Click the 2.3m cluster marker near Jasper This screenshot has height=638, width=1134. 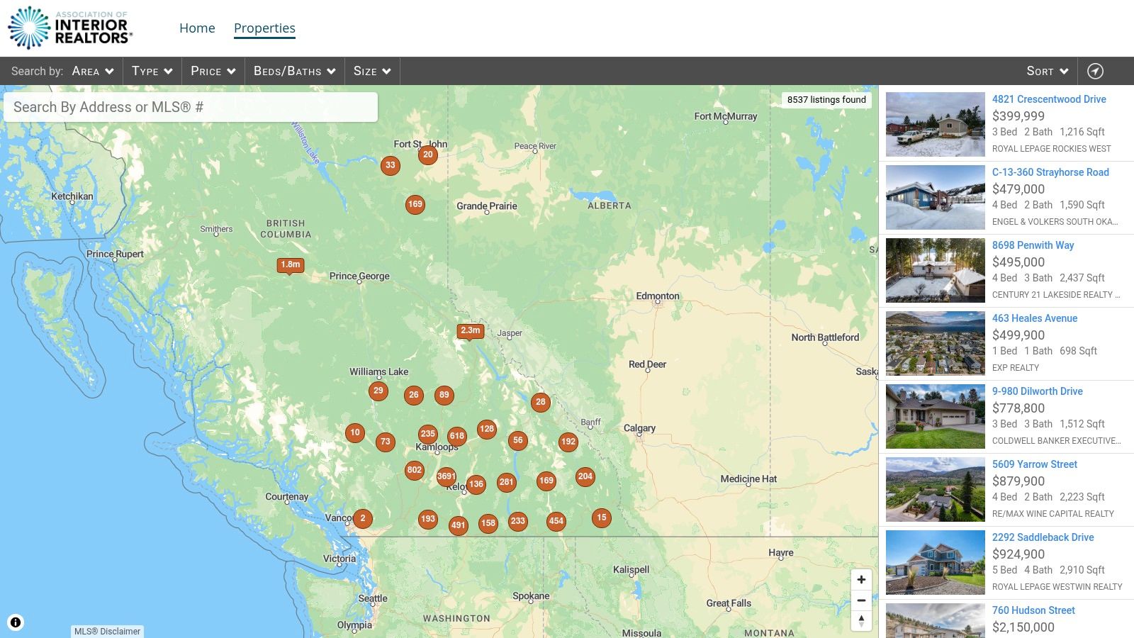click(471, 330)
